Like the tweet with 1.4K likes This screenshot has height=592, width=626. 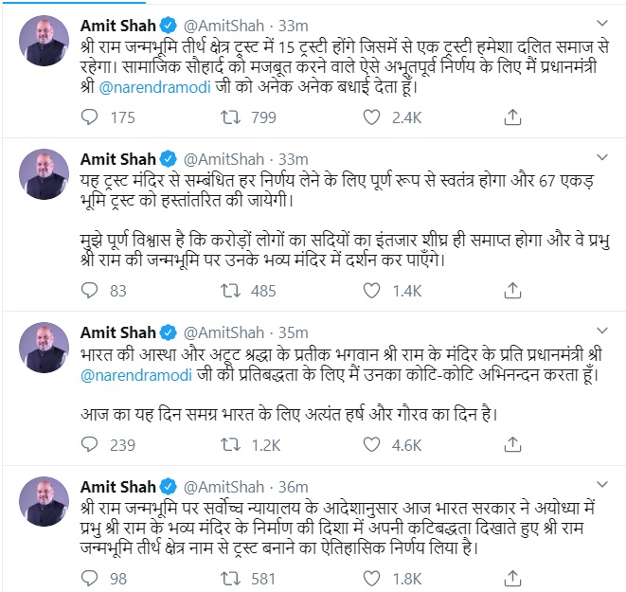click(x=371, y=291)
